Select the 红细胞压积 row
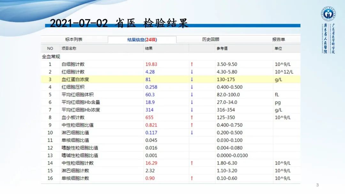This screenshot has width=345, height=194. (x=128, y=87)
